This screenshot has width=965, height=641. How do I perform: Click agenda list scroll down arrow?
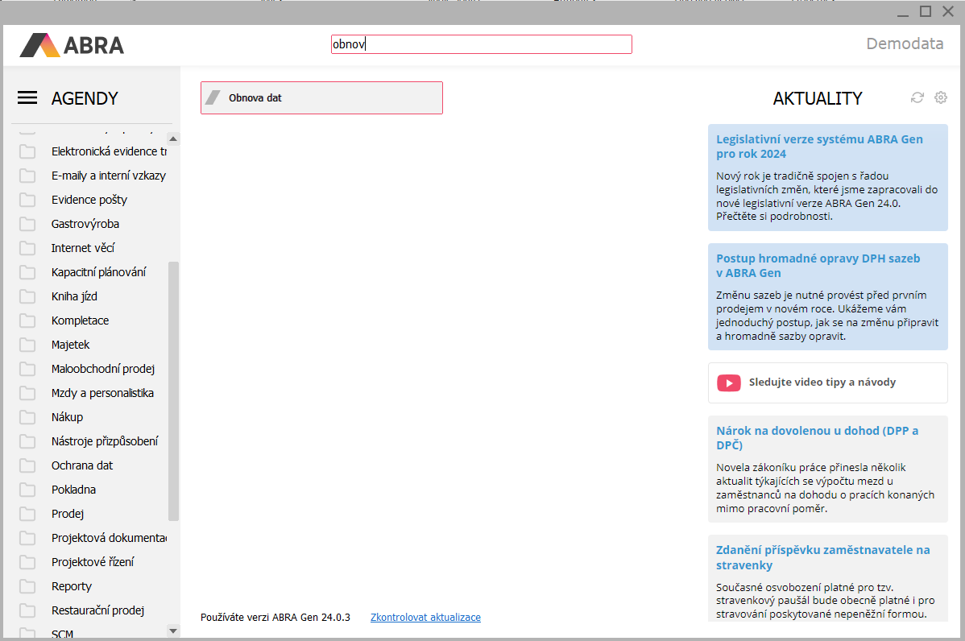tap(173, 631)
